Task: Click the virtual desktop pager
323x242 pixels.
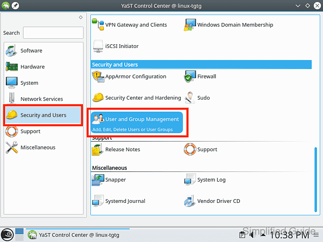Action: pyautogui.click(x=19, y=234)
